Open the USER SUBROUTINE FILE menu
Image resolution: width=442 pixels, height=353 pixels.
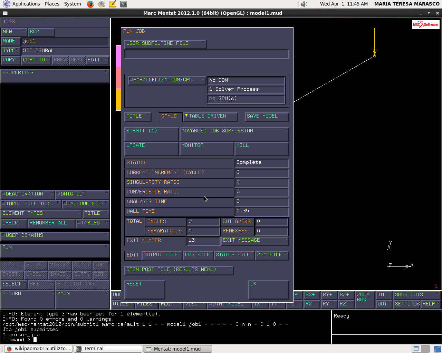pyautogui.click(x=165, y=44)
